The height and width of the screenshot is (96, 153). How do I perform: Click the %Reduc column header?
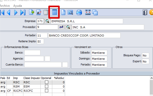tap(59, 78)
